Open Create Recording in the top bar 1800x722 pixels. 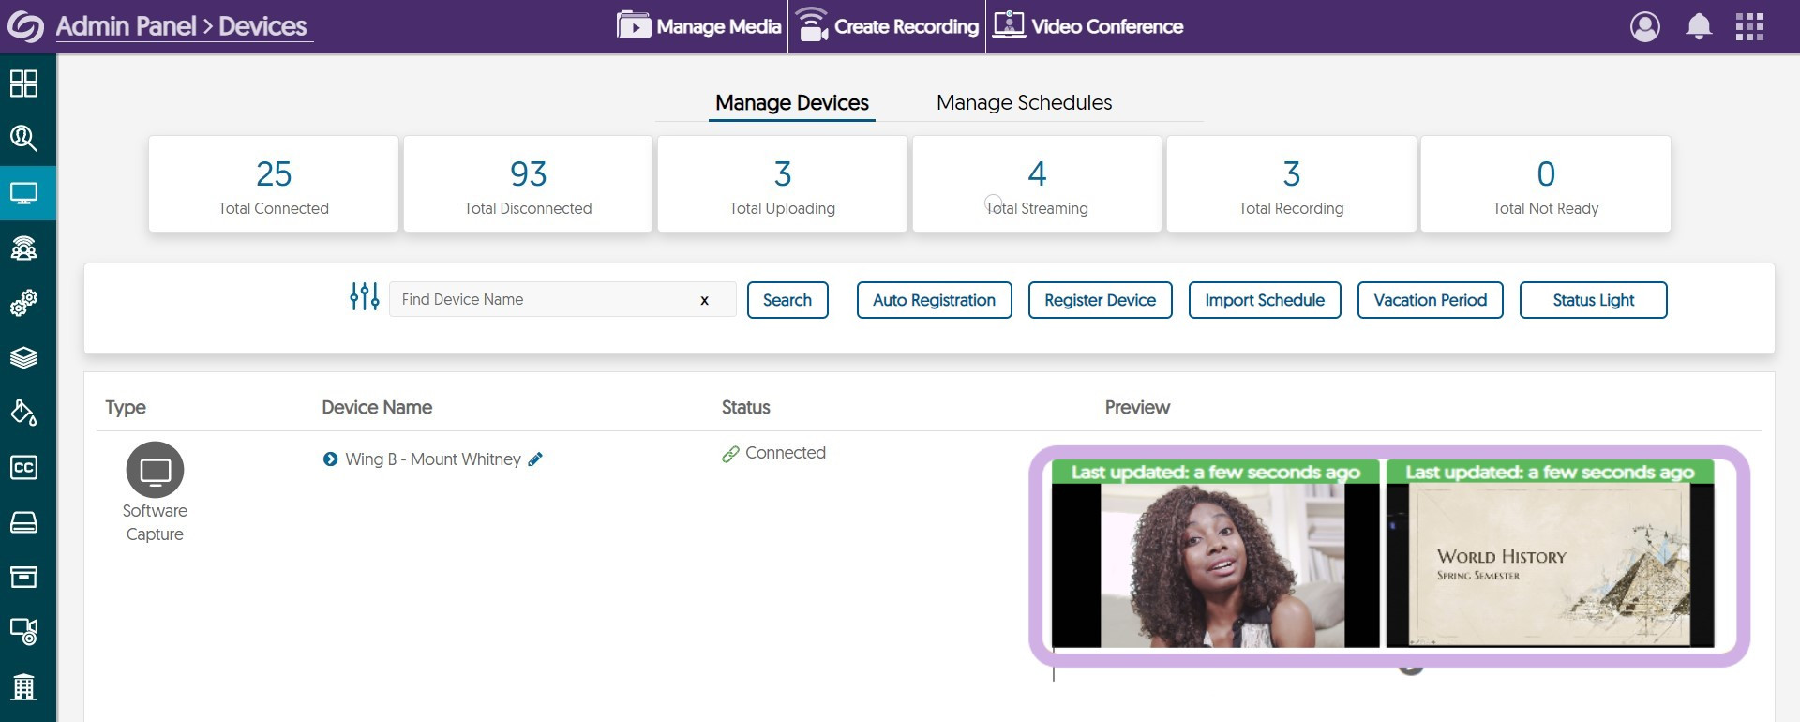click(887, 26)
